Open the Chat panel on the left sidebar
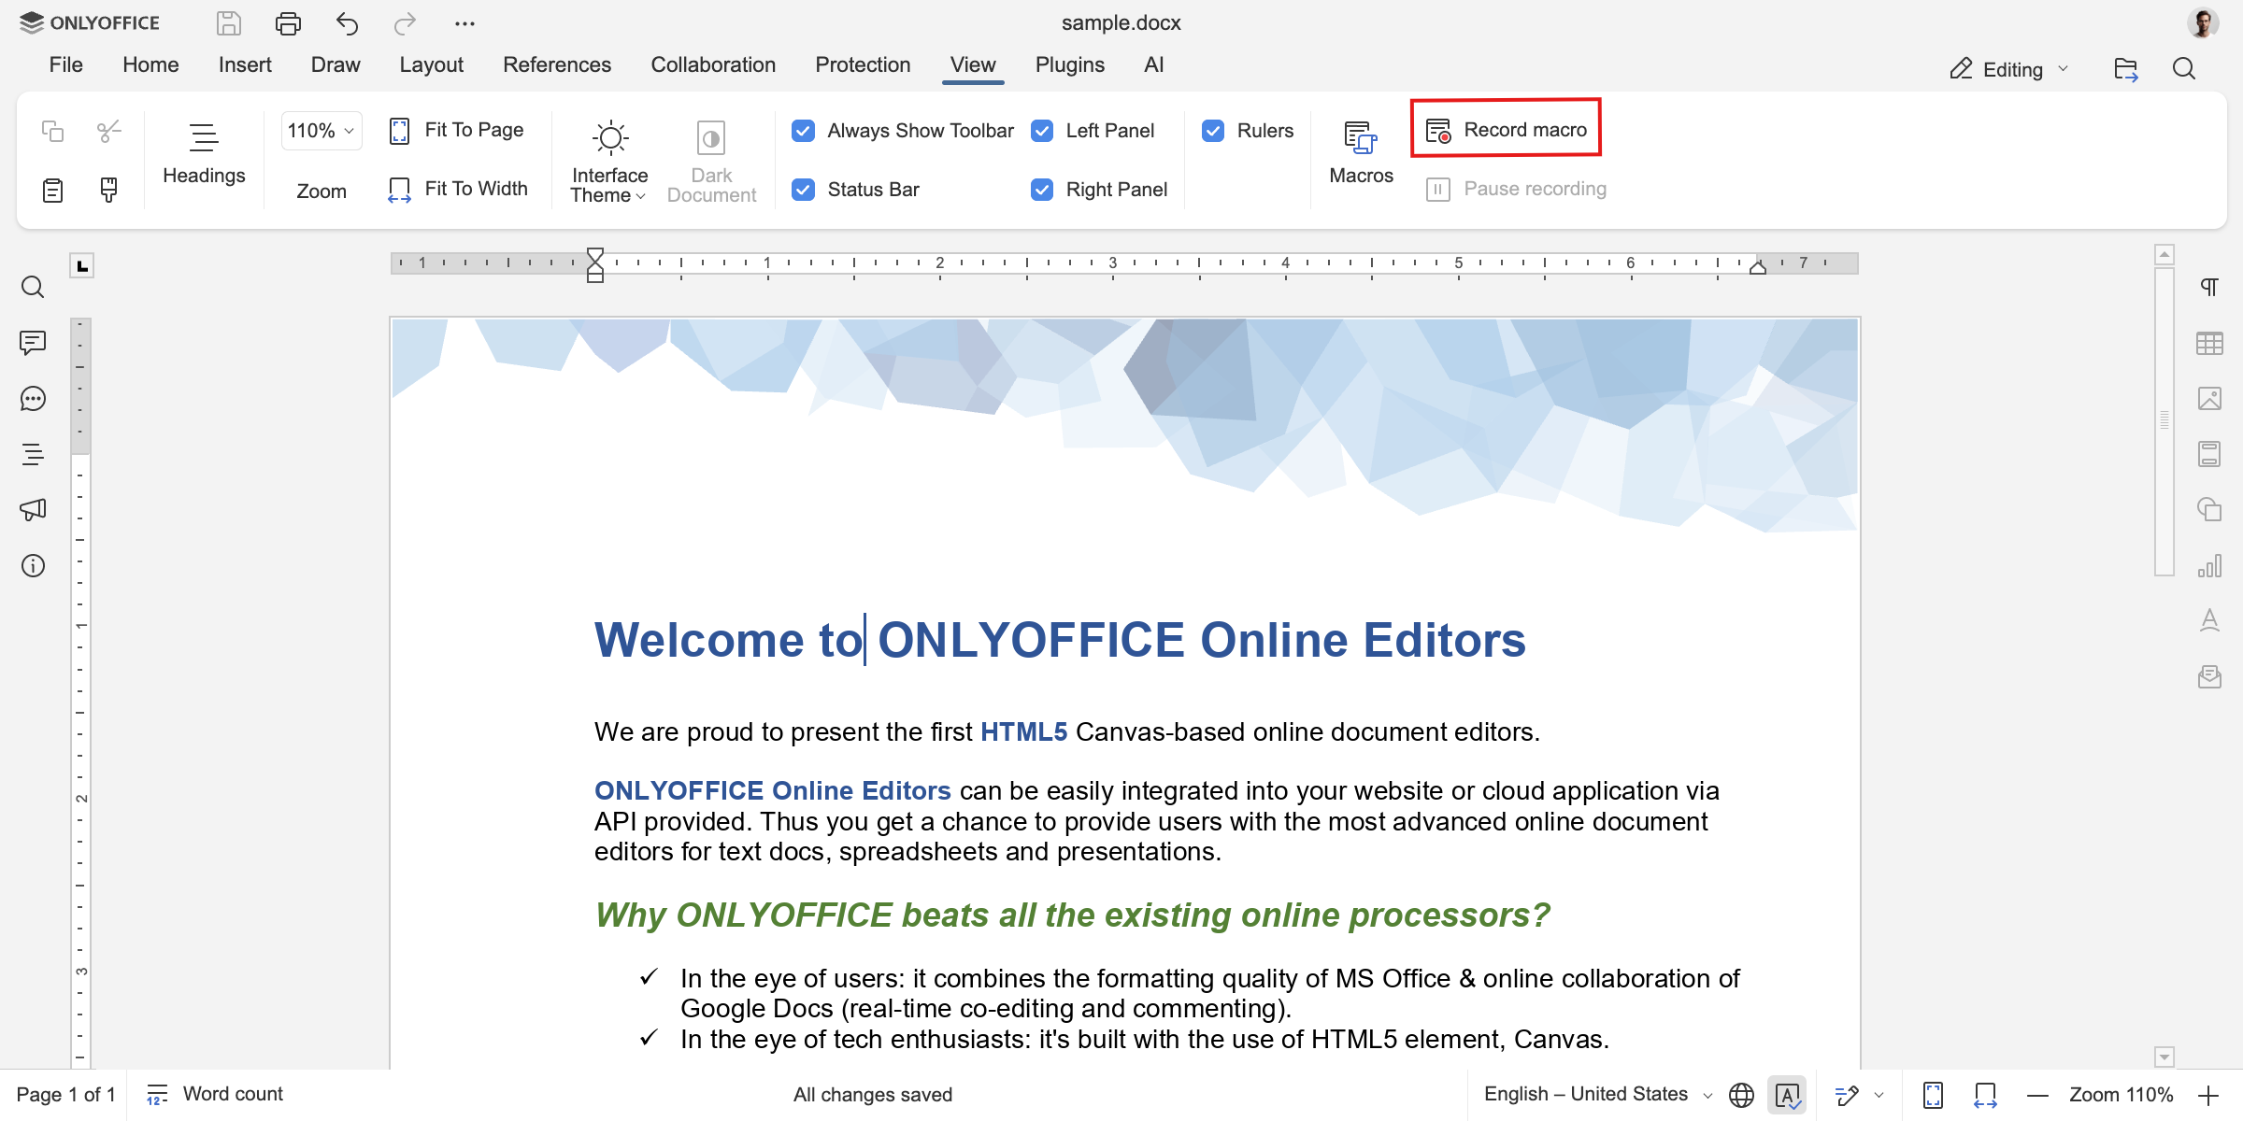This screenshot has height=1121, width=2243. [34, 399]
